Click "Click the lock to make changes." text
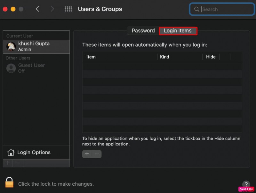256x193 pixels. click(x=56, y=184)
